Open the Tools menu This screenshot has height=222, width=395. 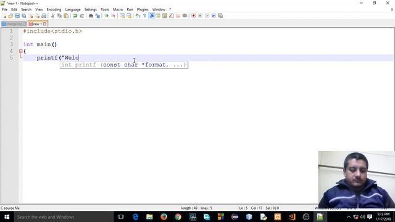105,10
